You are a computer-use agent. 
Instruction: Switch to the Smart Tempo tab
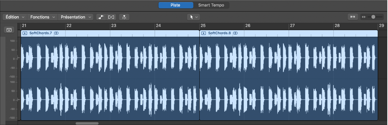pyautogui.click(x=211, y=5)
